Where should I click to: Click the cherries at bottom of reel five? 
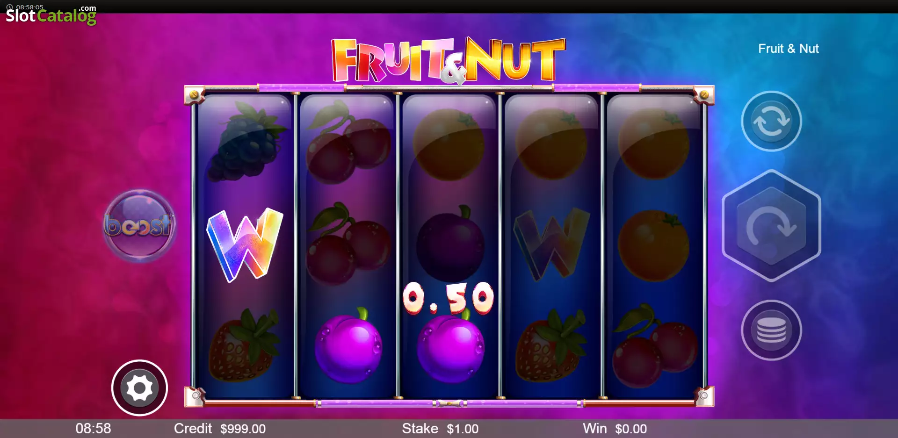tap(654, 346)
